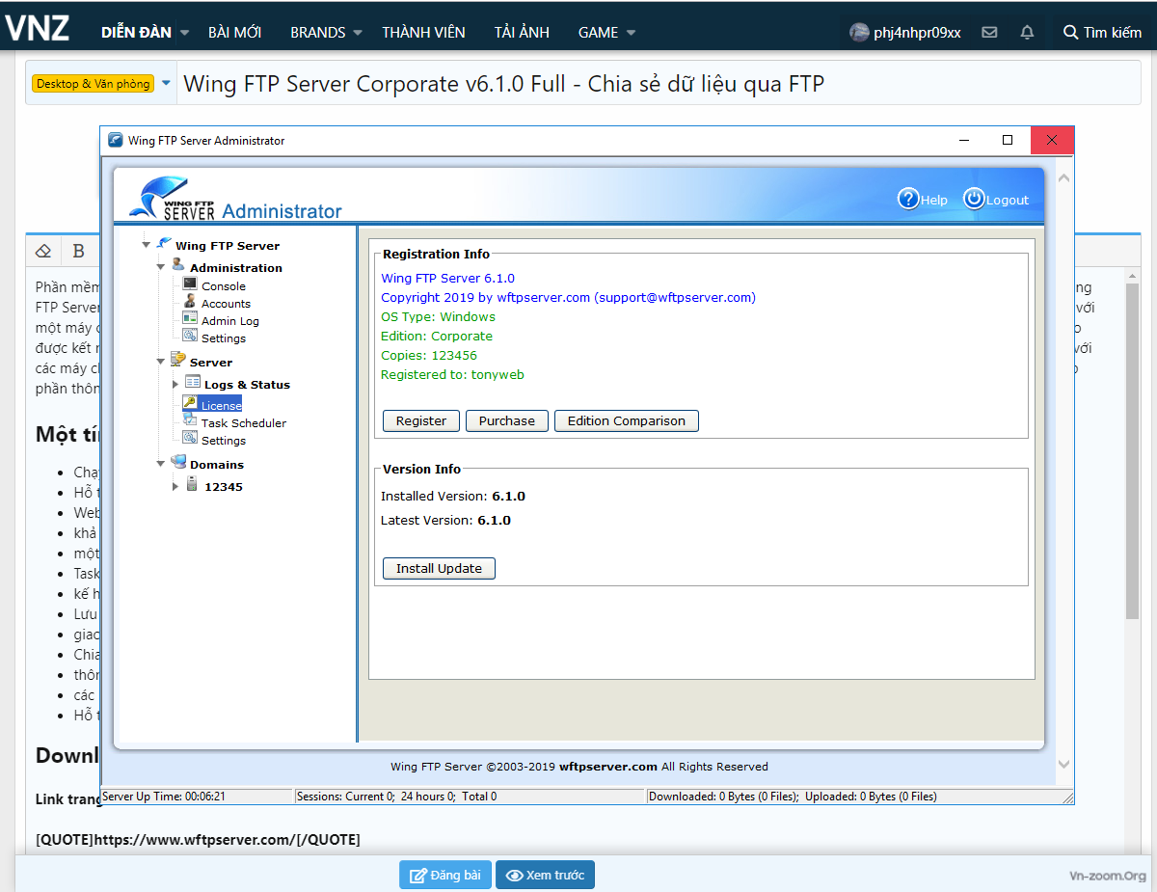
Task: Click the Purchase button
Action: (507, 420)
